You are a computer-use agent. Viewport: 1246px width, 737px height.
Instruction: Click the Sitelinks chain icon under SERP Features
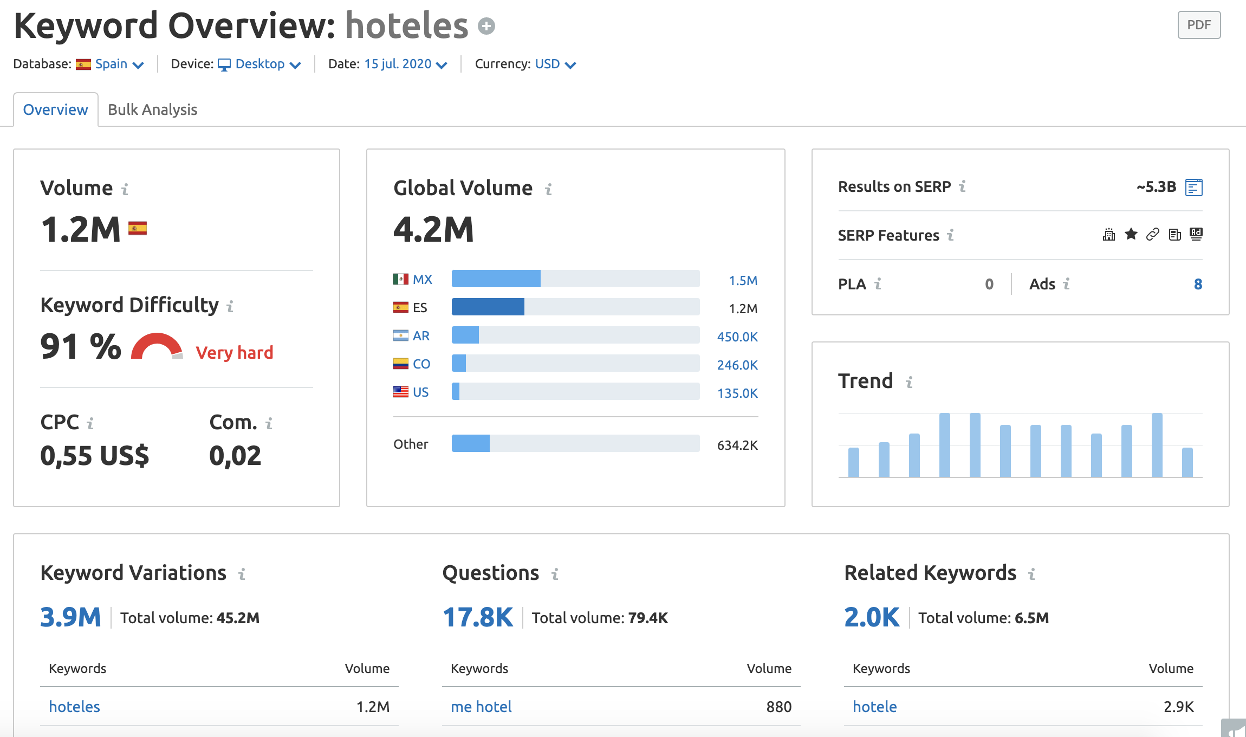click(x=1152, y=235)
